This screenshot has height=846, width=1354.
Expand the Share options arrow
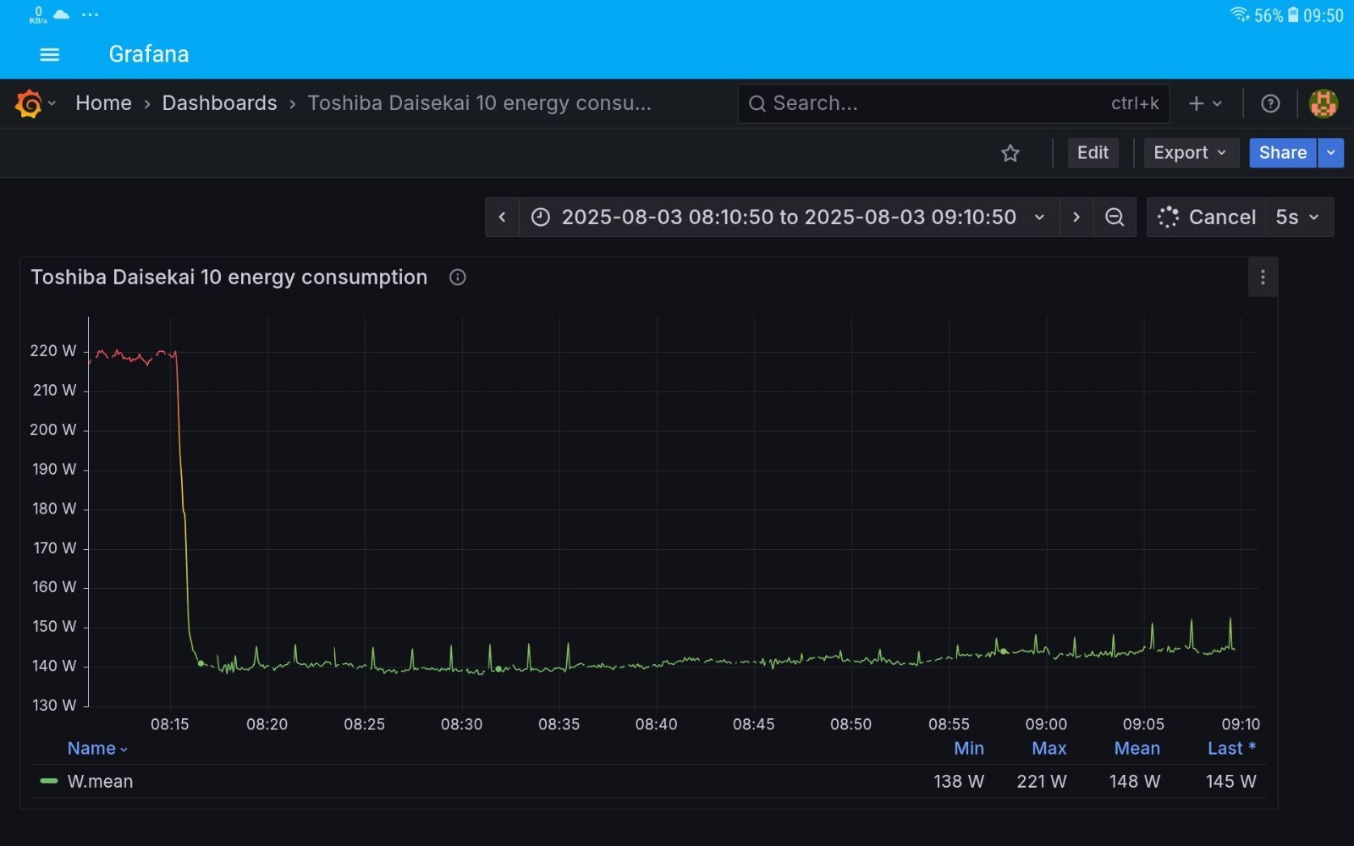(x=1331, y=153)
